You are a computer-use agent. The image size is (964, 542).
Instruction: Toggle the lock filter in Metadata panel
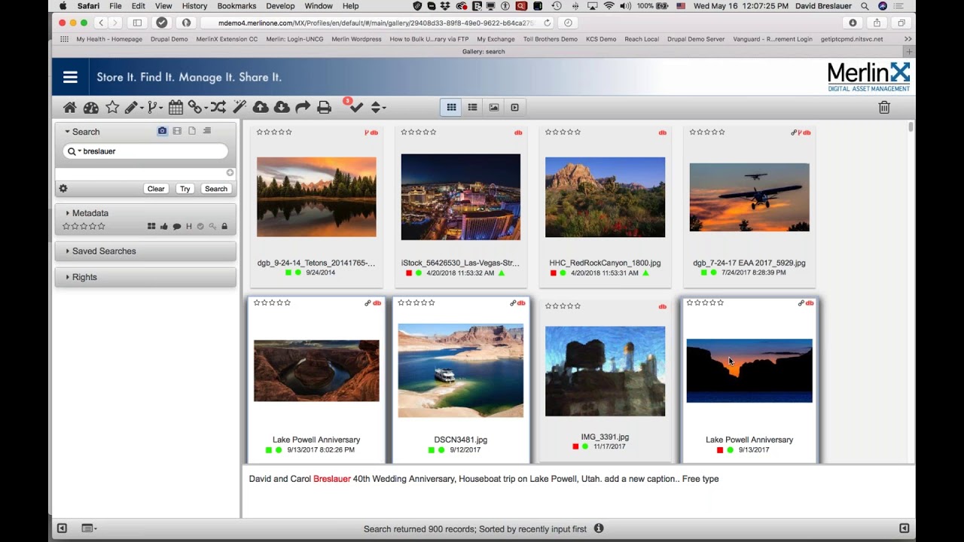coord(224,227)
